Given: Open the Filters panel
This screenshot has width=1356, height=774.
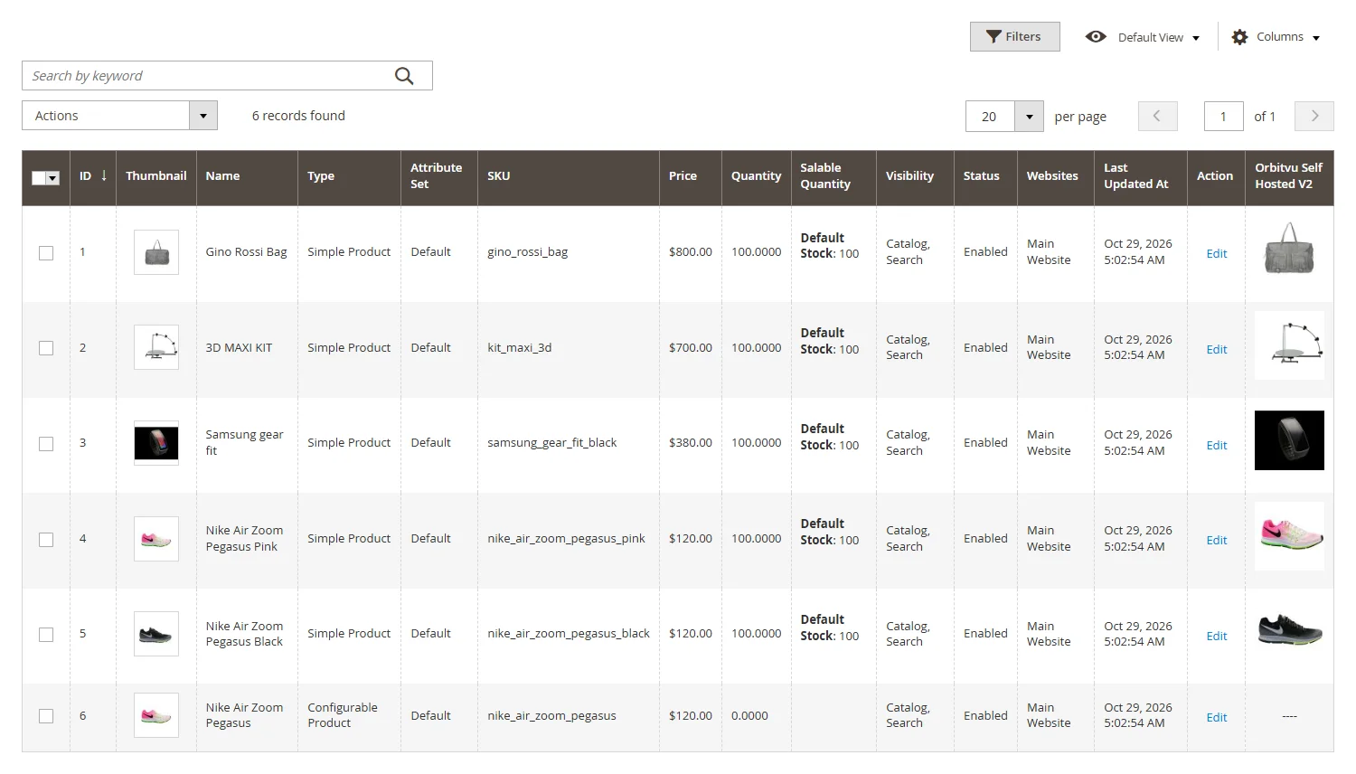Looking at the screenshot, I should pyautogui.click(x=1014, y=37).
